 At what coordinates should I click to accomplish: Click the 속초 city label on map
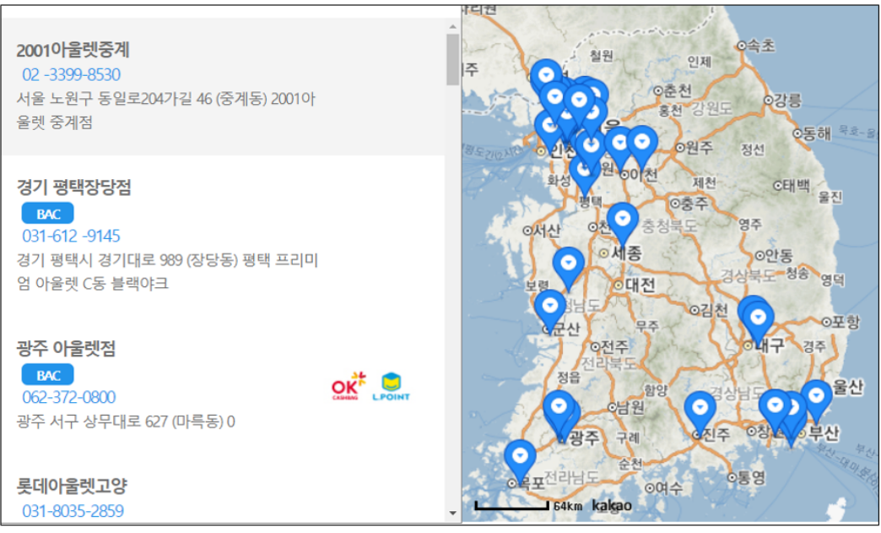pos(762,46)
